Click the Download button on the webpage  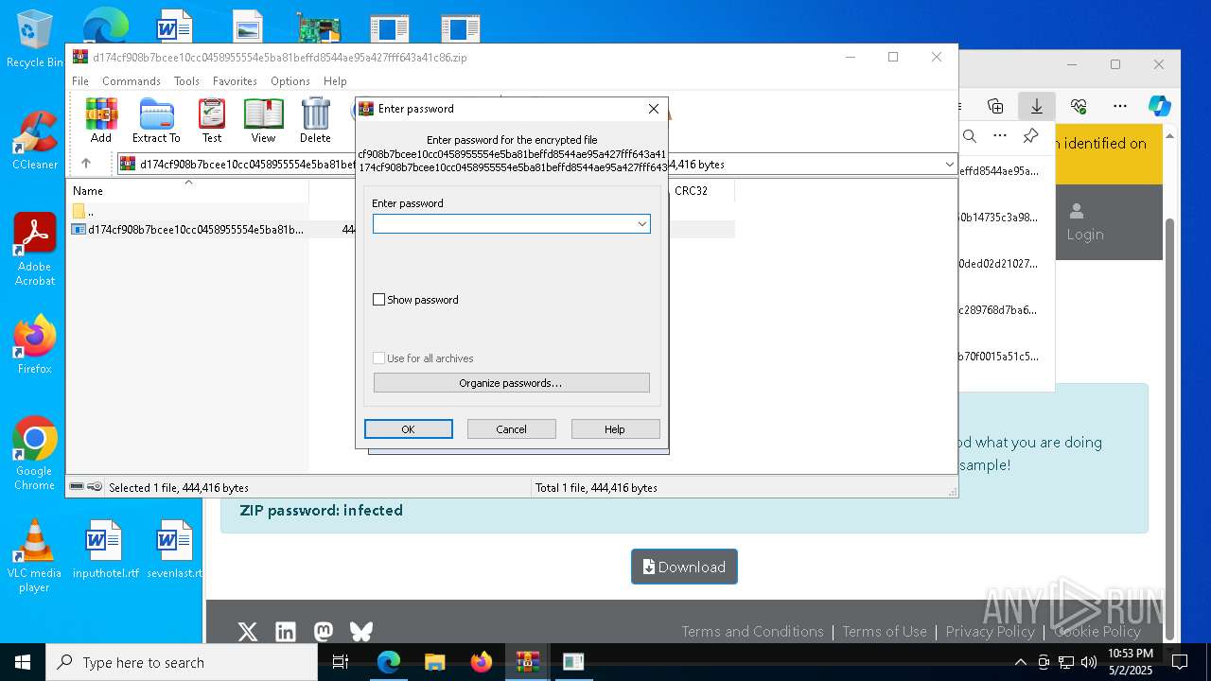point(684,567)
